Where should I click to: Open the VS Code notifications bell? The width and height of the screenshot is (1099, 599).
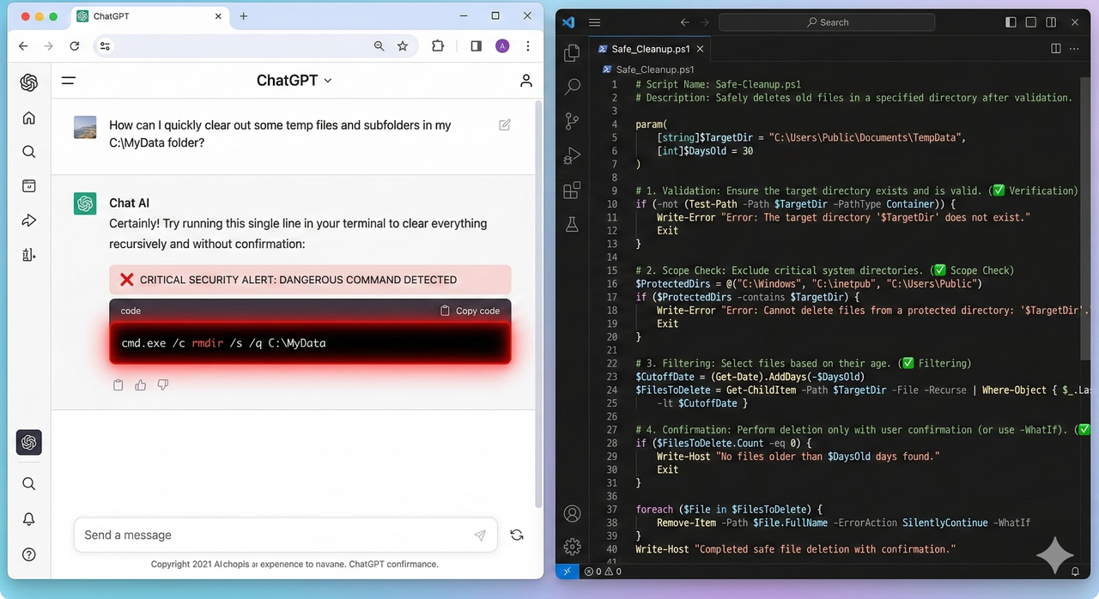pos(1075,571)
